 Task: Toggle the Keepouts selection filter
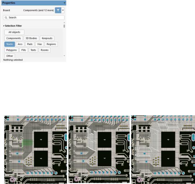coord(47,38)
